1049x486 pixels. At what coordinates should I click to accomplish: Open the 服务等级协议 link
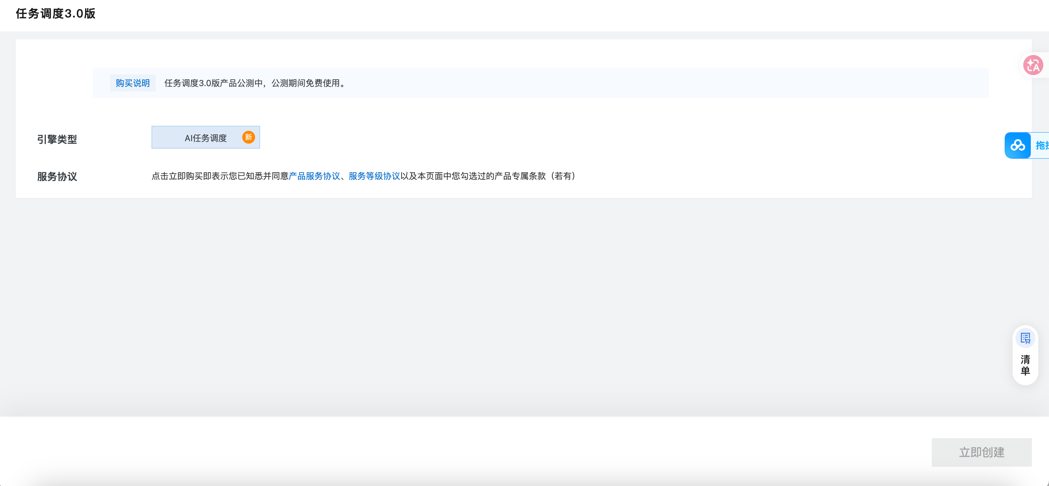pyautogui.click(x=374, y=176)
